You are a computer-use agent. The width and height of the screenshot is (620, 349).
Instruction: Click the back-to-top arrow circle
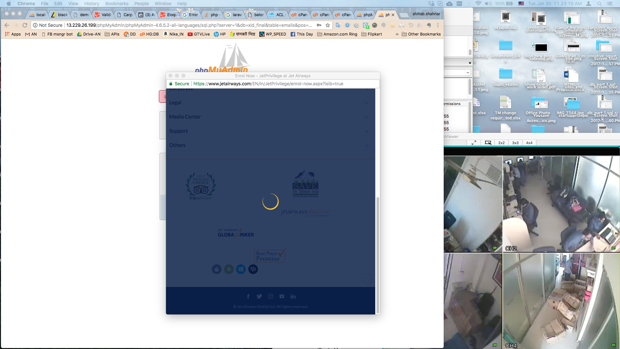[367, 279]
